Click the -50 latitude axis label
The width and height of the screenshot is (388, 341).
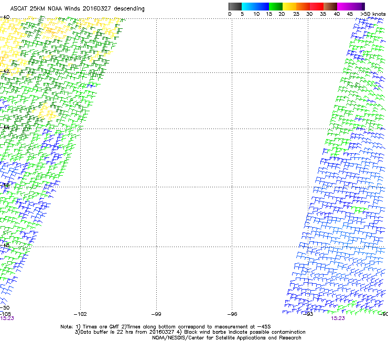(x=5, y=308)
